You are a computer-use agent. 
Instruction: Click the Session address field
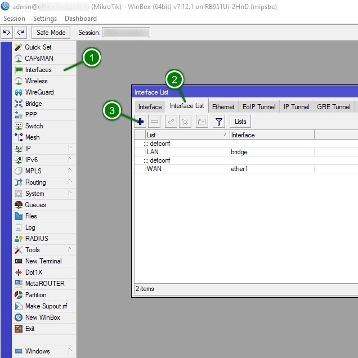pos(126,32)
